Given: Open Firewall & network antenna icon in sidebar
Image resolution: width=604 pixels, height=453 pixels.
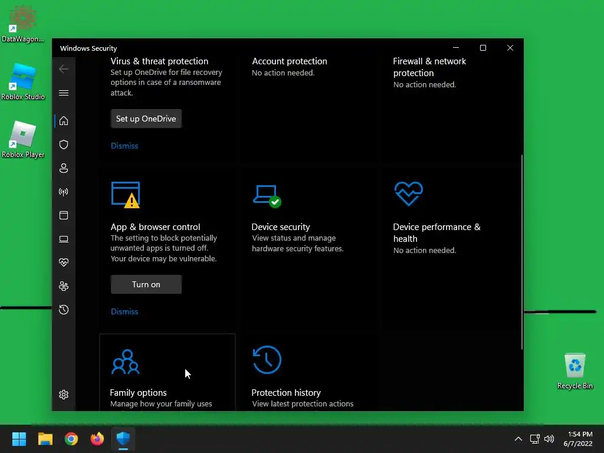Looking at the screenshot, I should point(64,192).
